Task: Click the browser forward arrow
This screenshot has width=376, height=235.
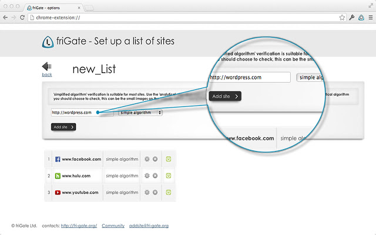Action: click(14, 18)
